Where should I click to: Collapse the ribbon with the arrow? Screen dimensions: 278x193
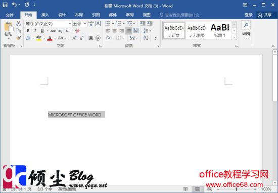(273, 46)
